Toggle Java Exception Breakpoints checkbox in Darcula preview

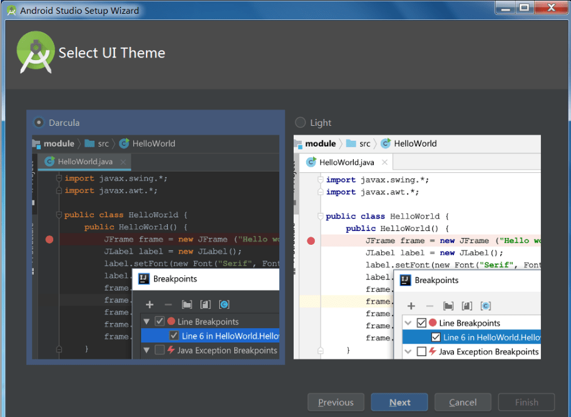click(160, 350)
